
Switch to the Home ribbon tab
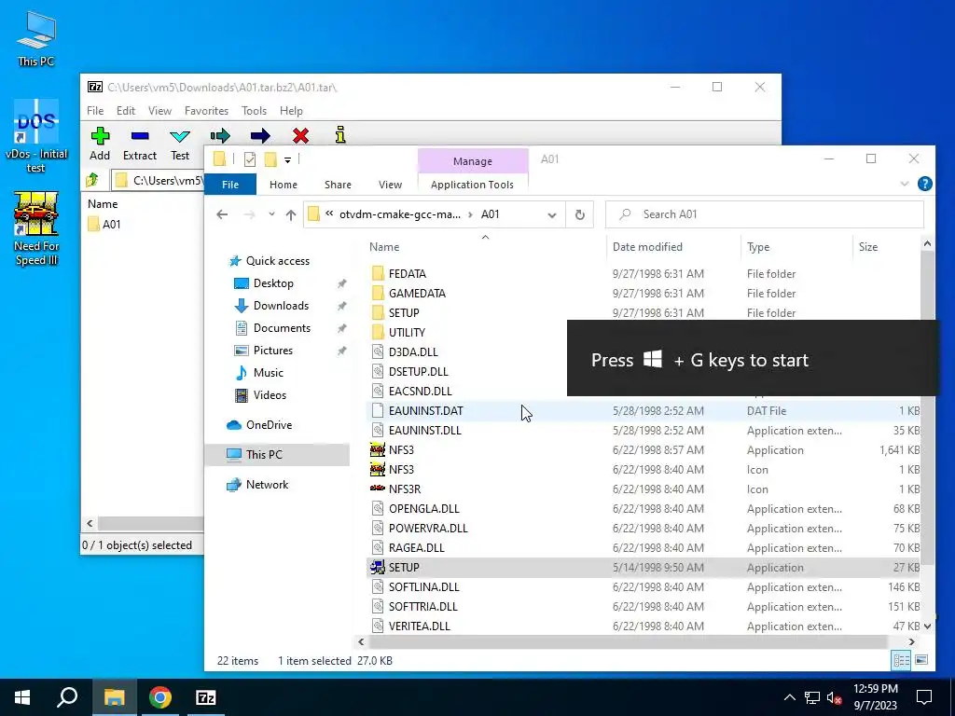coord(284,185)
